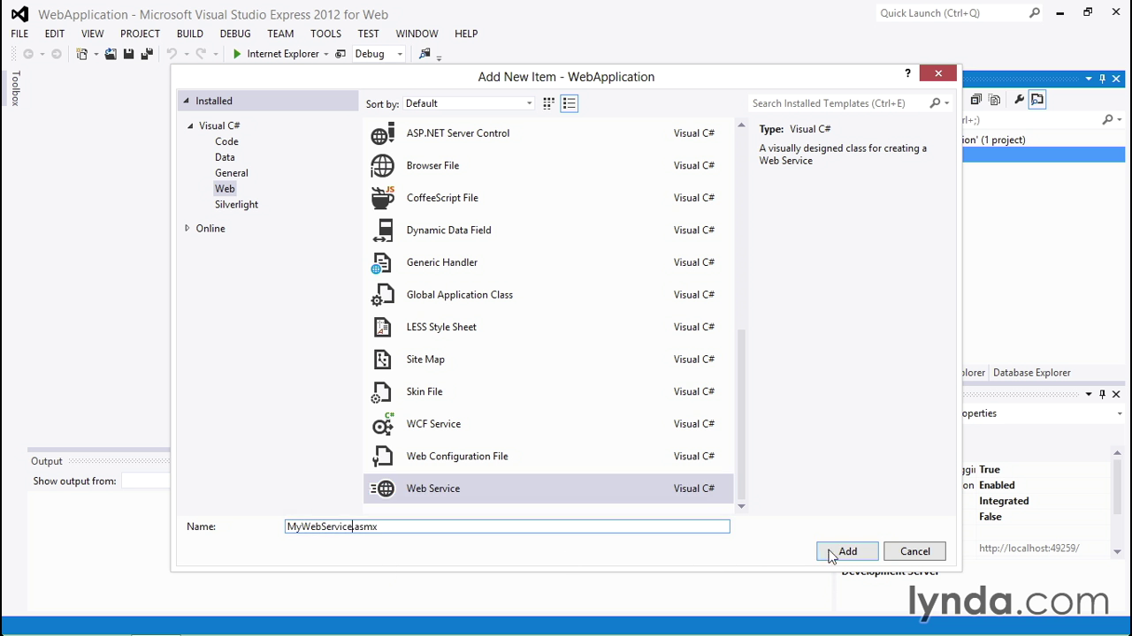Click the Redo toolbar icon

pos(201,54)
